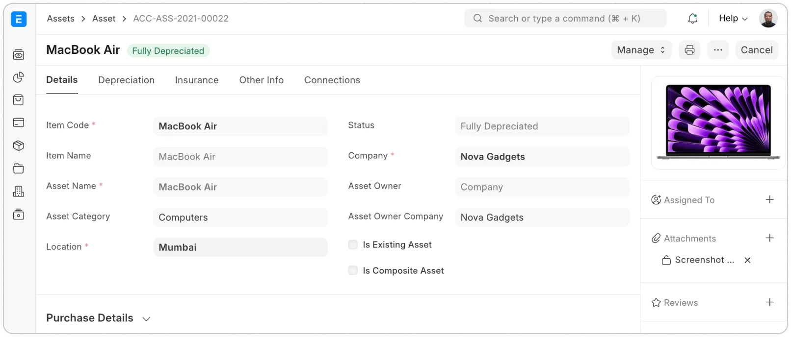Open the Insurance tab
Screen dimensions: 791x337
[x=197, y=80]
